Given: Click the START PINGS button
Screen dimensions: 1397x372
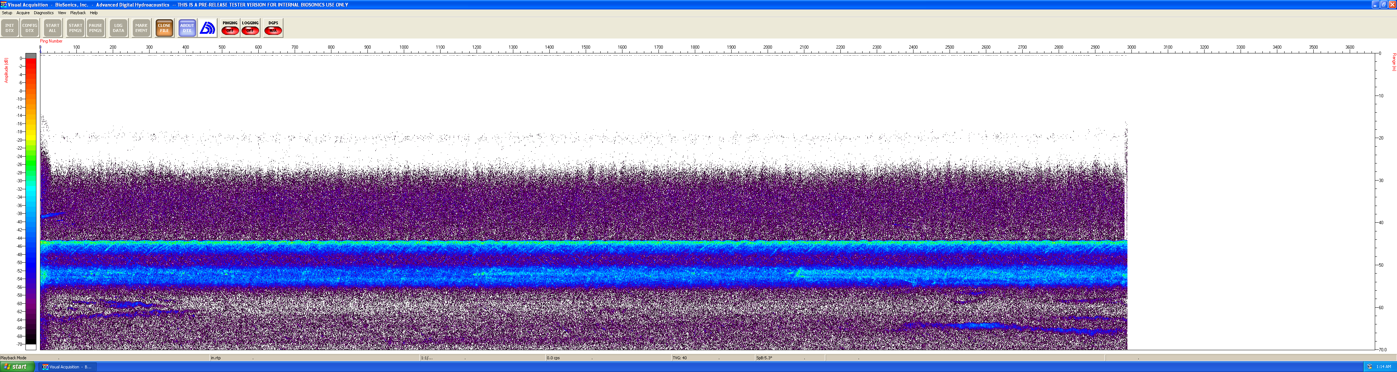Looking at the screenshot, I should point(75,28).
